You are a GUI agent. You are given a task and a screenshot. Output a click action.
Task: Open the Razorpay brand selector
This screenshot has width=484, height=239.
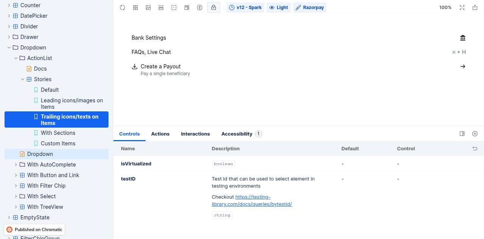point(310,8)
